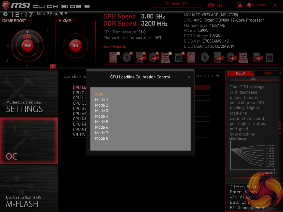Open the SETTINGS motherboard section
Viewport: 283px width, 212px height.
pos(29,93)
